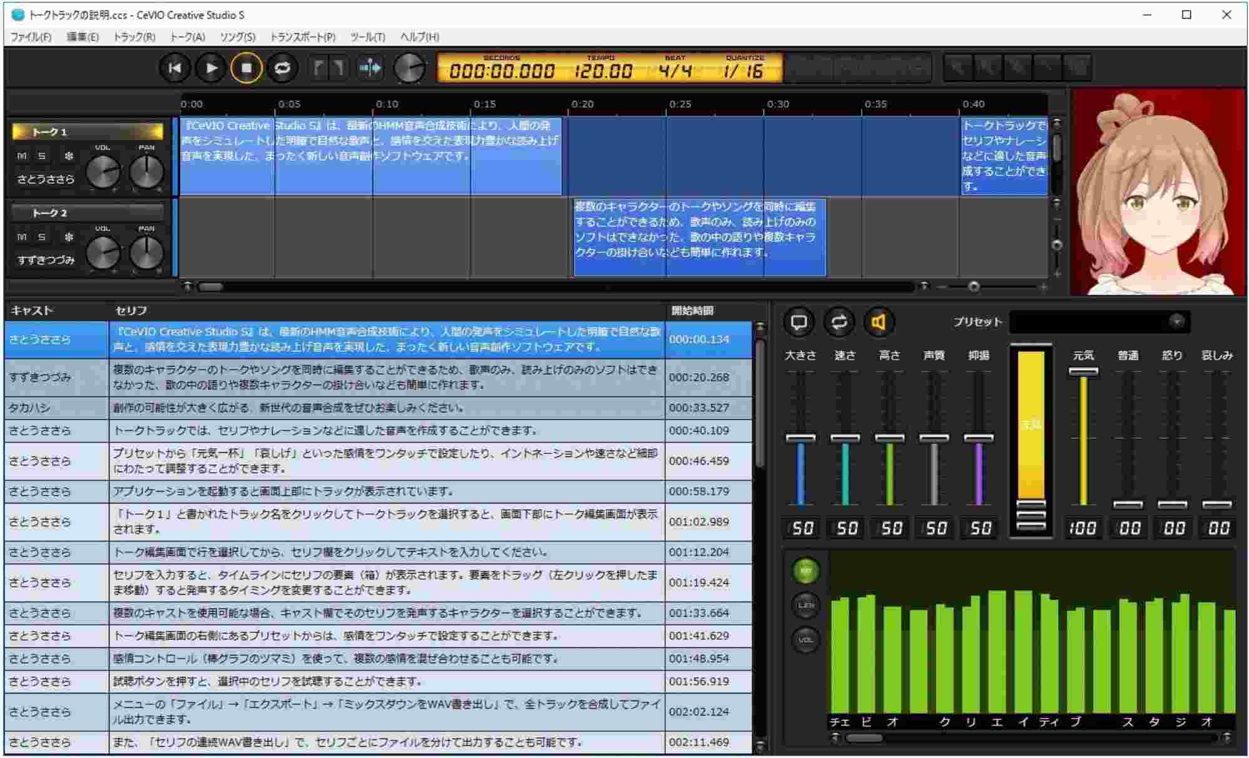Image resolution: width=1249 pixels, height=758 pixels.
Task: Open the 編集(E) menu
Action: click(x=83, y=37)
